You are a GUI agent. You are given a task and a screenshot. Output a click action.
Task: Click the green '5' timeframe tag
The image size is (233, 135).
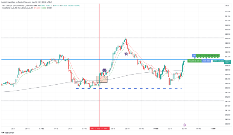pos(201,56)
